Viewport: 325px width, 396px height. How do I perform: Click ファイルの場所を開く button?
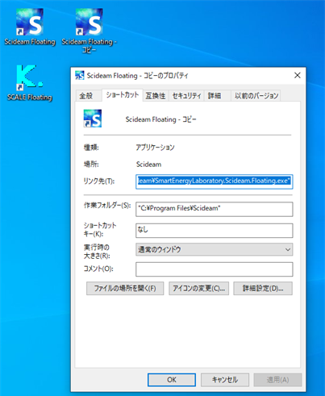pos(125,289)
